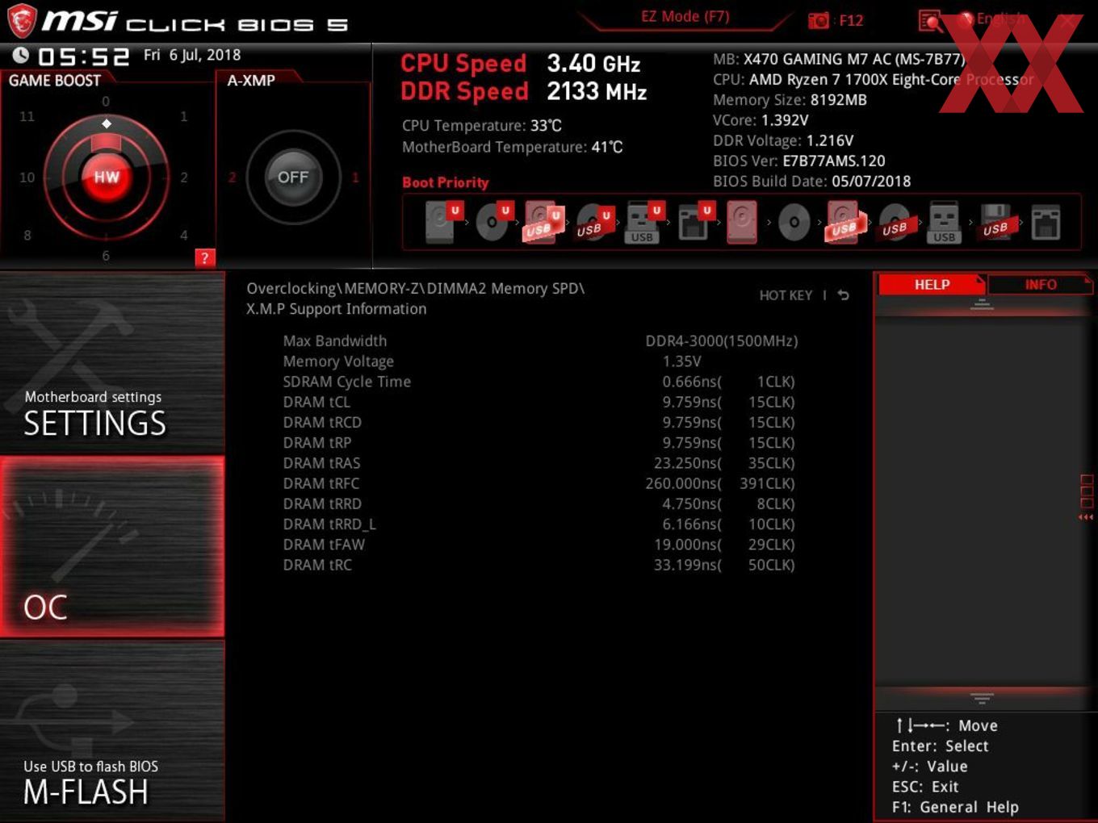
Task: Select the Max Bandwidth row
Action: [540, 341]
